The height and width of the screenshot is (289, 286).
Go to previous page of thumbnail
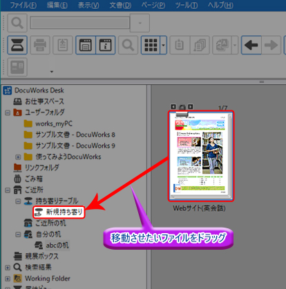coord(173,107)
